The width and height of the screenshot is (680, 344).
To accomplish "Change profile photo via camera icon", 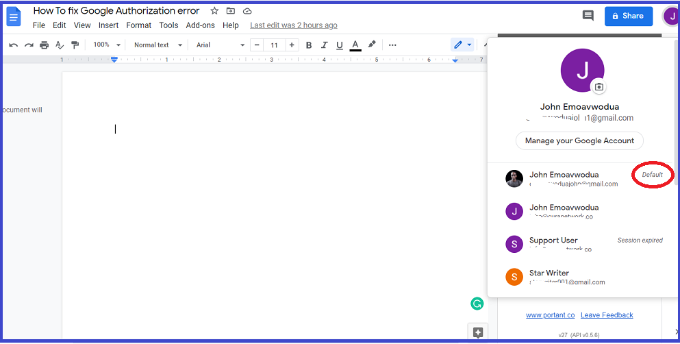I will tap(599, 87).
